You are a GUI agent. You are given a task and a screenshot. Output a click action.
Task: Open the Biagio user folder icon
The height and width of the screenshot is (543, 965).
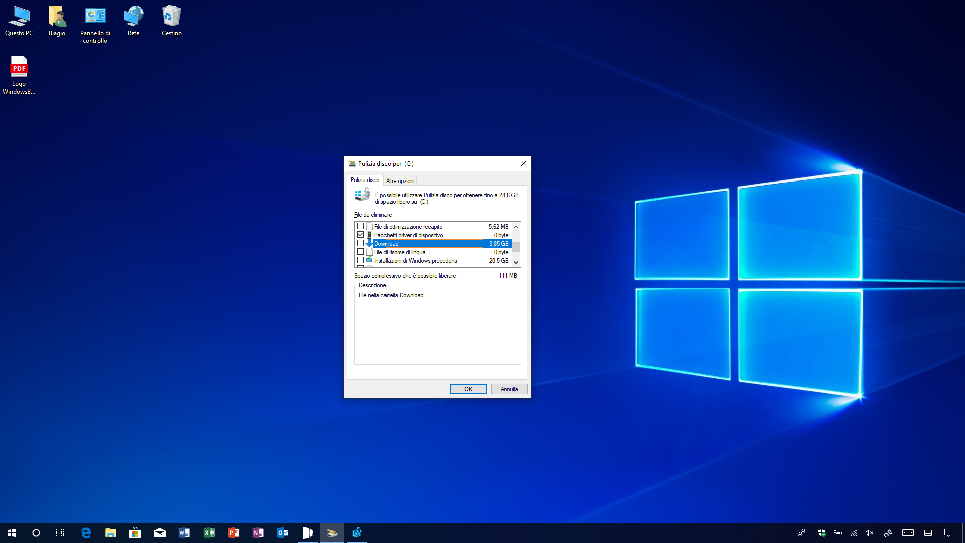click(57, 21)
